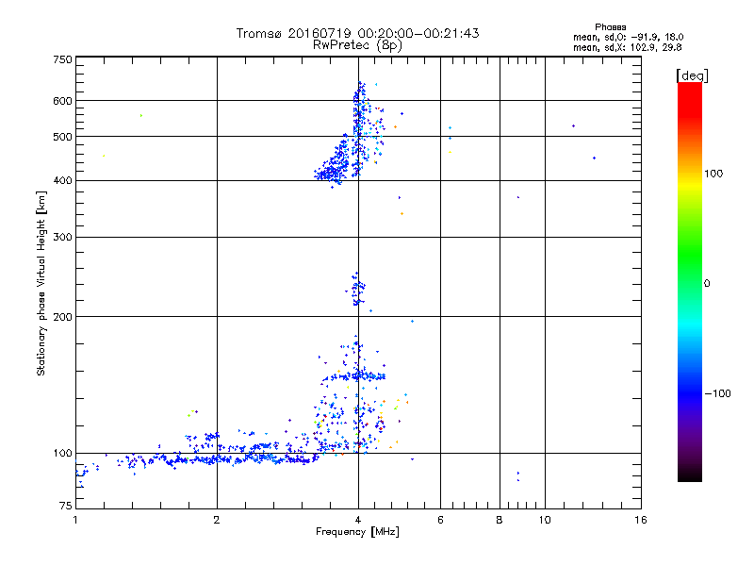
Task: Click the y-axis '300' tick label
Action: point(62,238)
